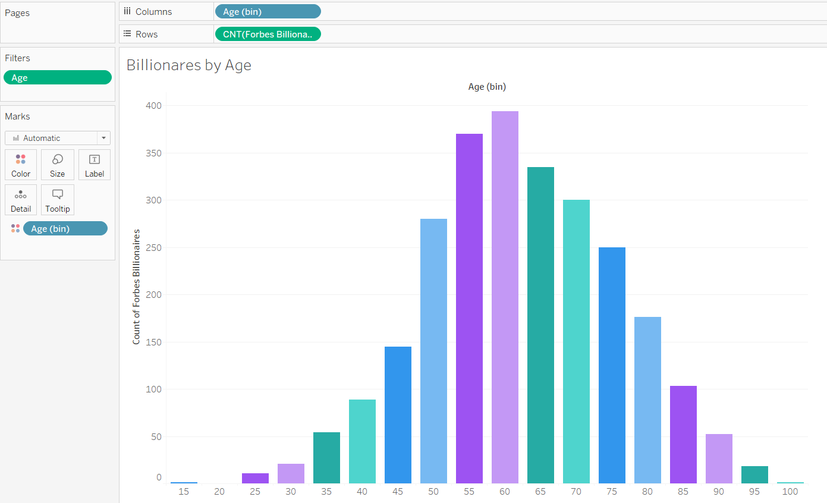Select the teal bar for age 65
Image resolution: width=827 pixels, height=503 pixels.
tap(540, 325)
